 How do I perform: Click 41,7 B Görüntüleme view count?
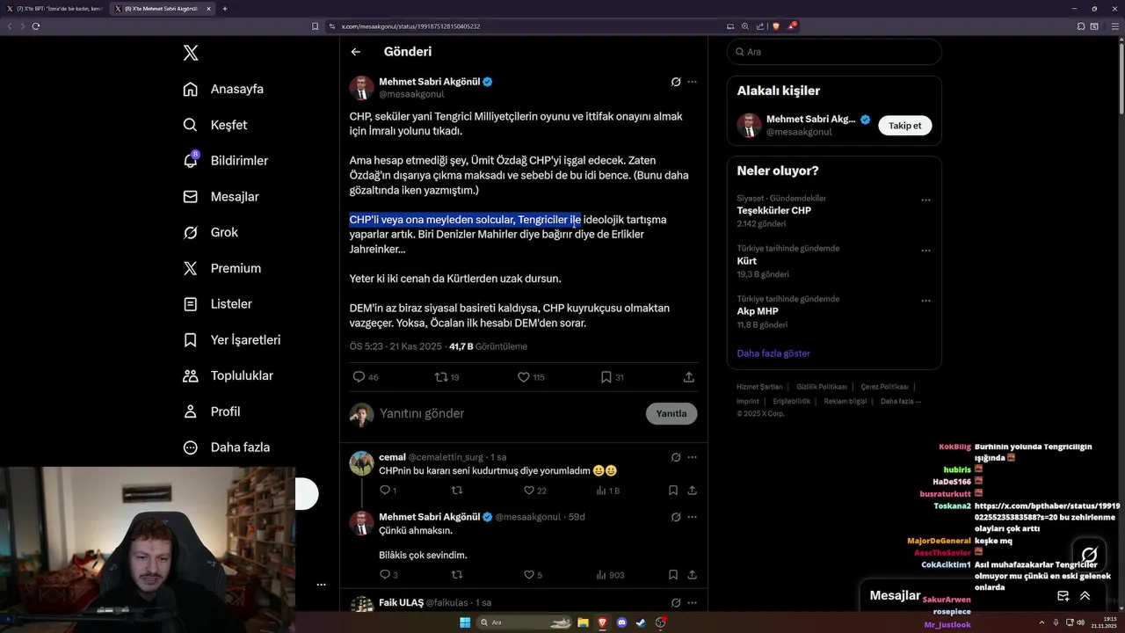click(488, 346)
